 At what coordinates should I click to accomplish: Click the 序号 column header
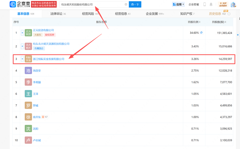pyautogui.click(x=16, y=22)
